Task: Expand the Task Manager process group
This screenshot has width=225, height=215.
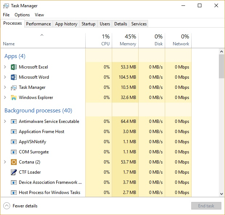Action: (x=5, y=87)
